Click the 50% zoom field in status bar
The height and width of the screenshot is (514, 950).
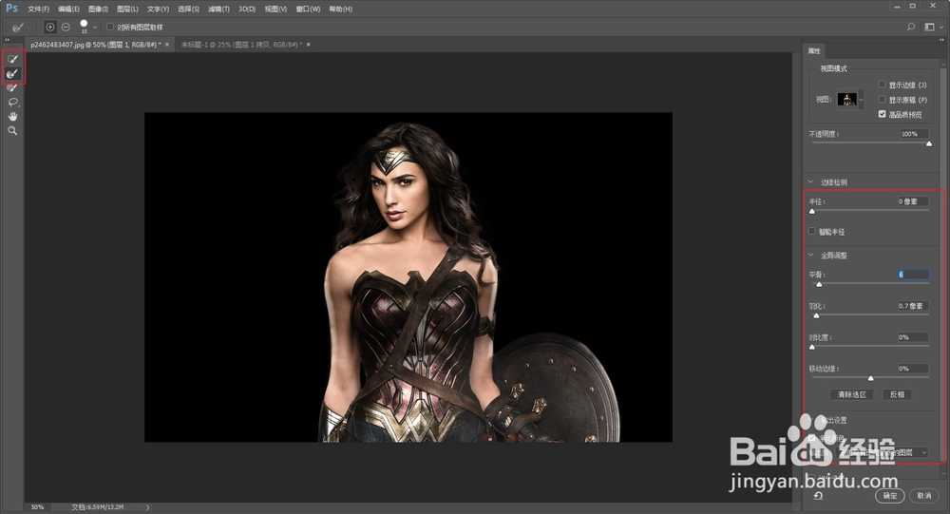(x=38, y=506)
